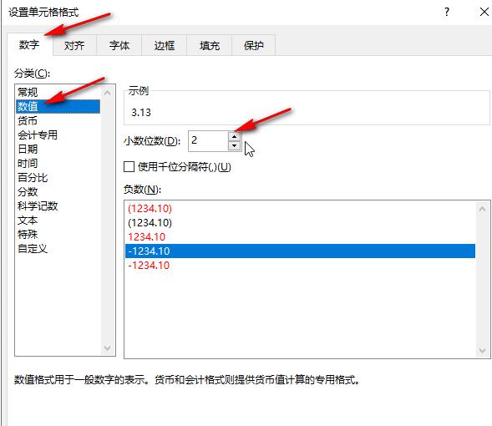This screenshot has width=492, height=426.
Task: Open the 字体 tab
Action: pyautogui.click(x=119, y=45)
